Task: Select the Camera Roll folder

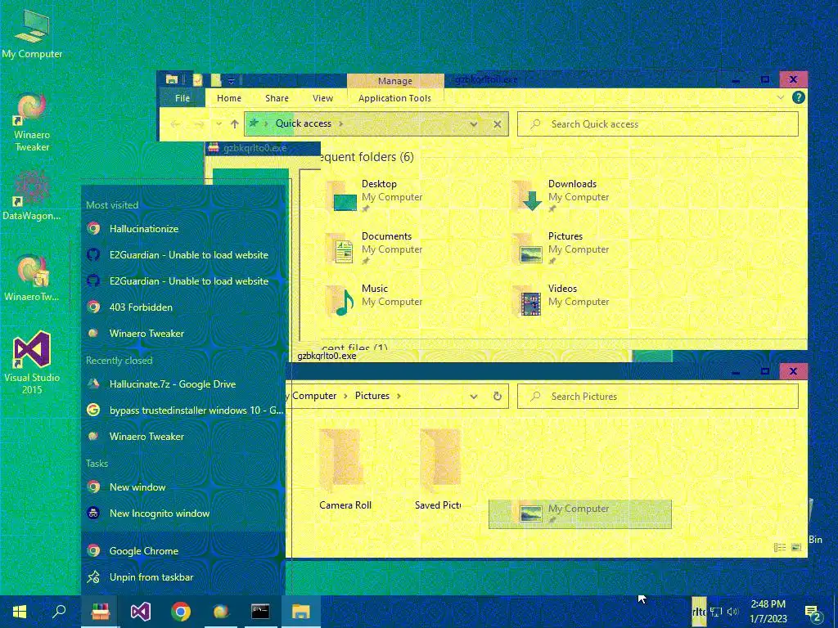Action: point(345,470)
